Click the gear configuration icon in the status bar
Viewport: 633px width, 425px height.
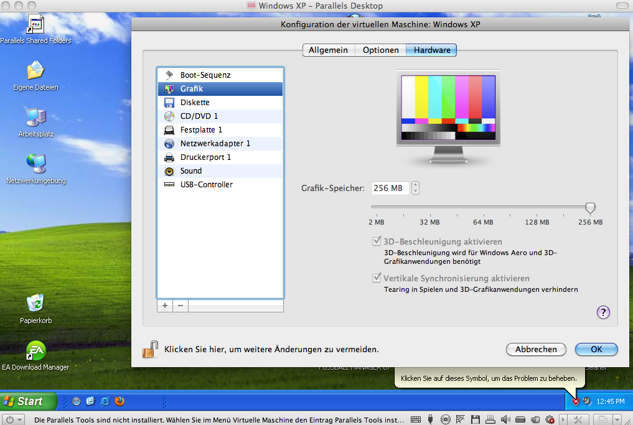[x=550, y=420]
